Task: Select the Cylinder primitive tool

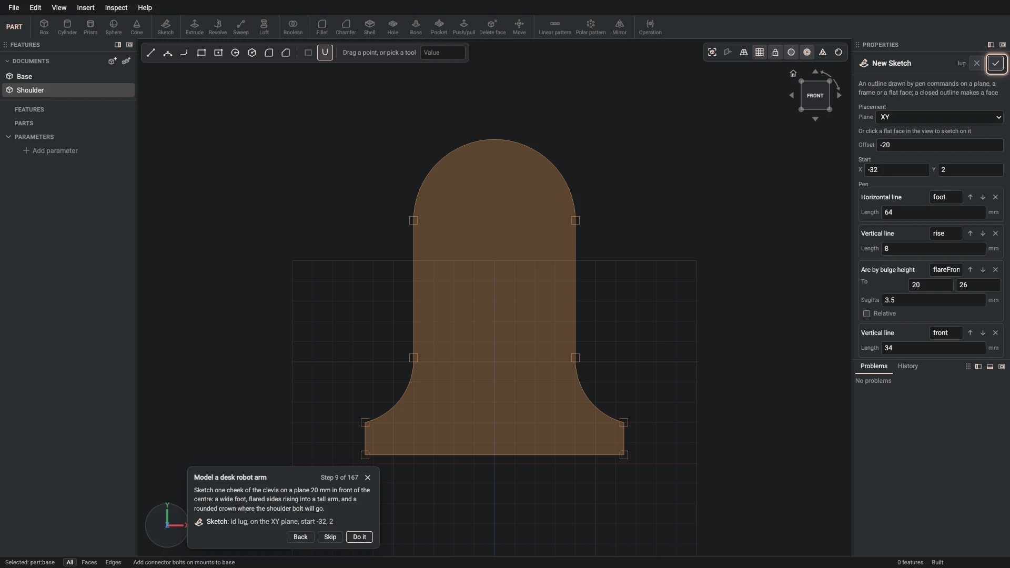Action: click(x=67, y=27)
